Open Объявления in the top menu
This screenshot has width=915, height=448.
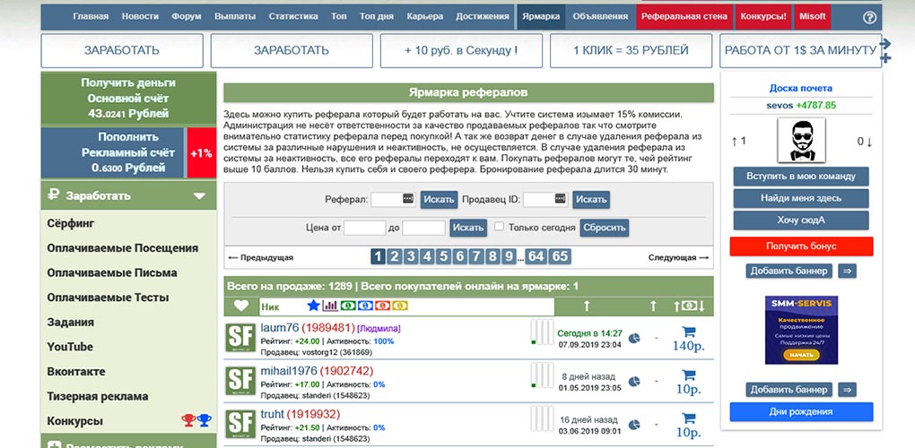[x=600, y=16]
